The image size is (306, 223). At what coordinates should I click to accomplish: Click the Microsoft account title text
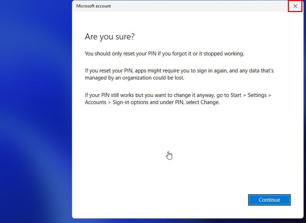(x=93, y=6)
